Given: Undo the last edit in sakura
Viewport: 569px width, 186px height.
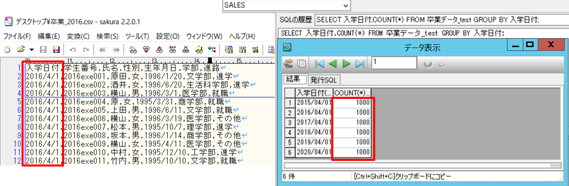Looking at the screenshot, I should (x=72, y=49).
